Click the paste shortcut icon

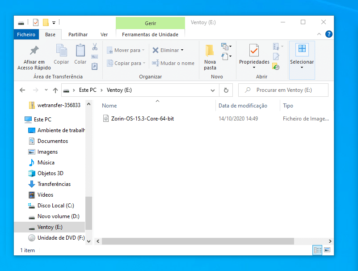click(94, 66)
